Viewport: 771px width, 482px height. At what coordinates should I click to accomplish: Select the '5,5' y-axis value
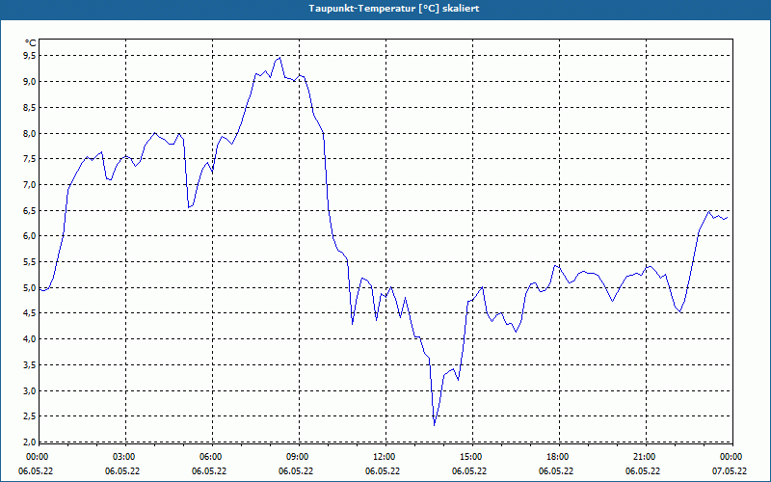pyautogui.click(x=30, y=262)
